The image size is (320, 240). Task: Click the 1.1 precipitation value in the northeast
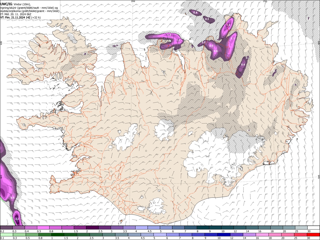point(233,38)
